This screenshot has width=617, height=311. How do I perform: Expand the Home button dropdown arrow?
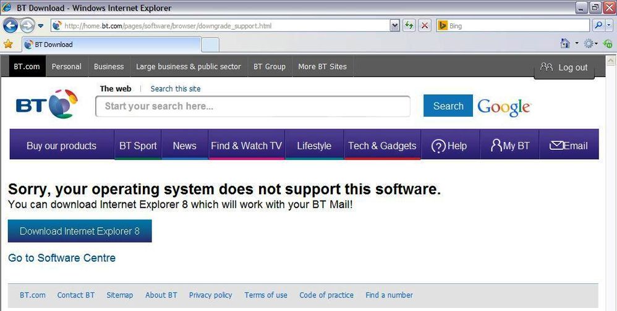pyautogui.click(x=576, y=44)
